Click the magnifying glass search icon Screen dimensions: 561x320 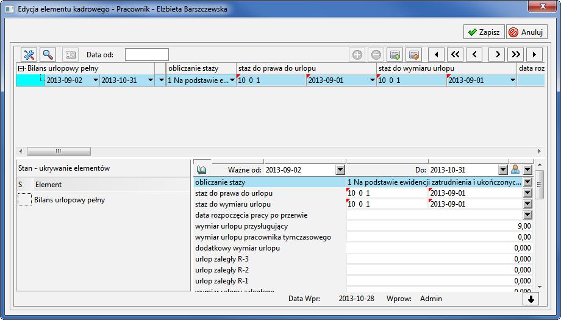pos(48,55)
